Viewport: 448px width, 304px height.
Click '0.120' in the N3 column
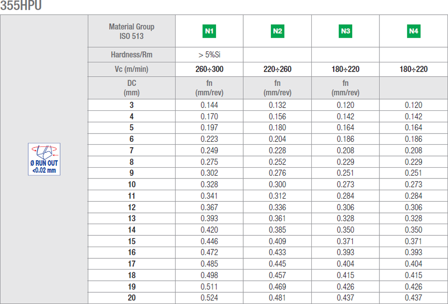[x=345, y=105]
